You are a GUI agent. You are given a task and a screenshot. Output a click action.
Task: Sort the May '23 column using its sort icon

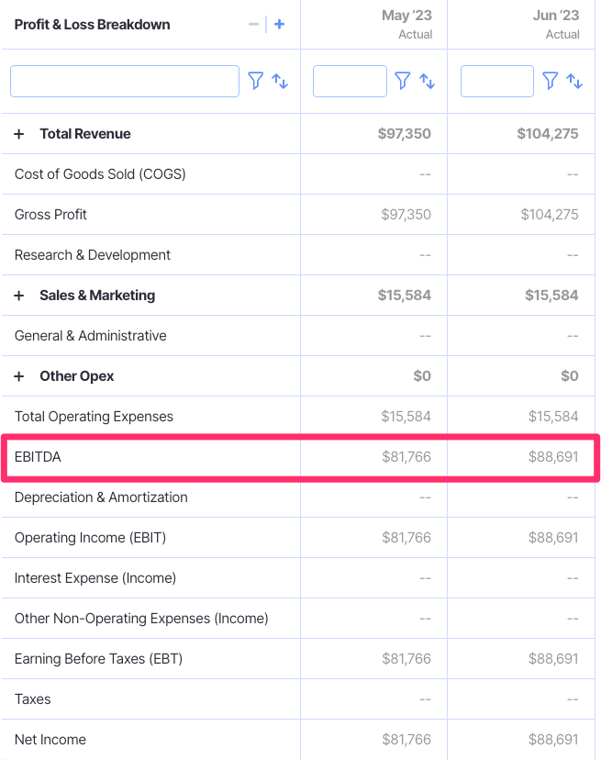click(x=427, y=81)
